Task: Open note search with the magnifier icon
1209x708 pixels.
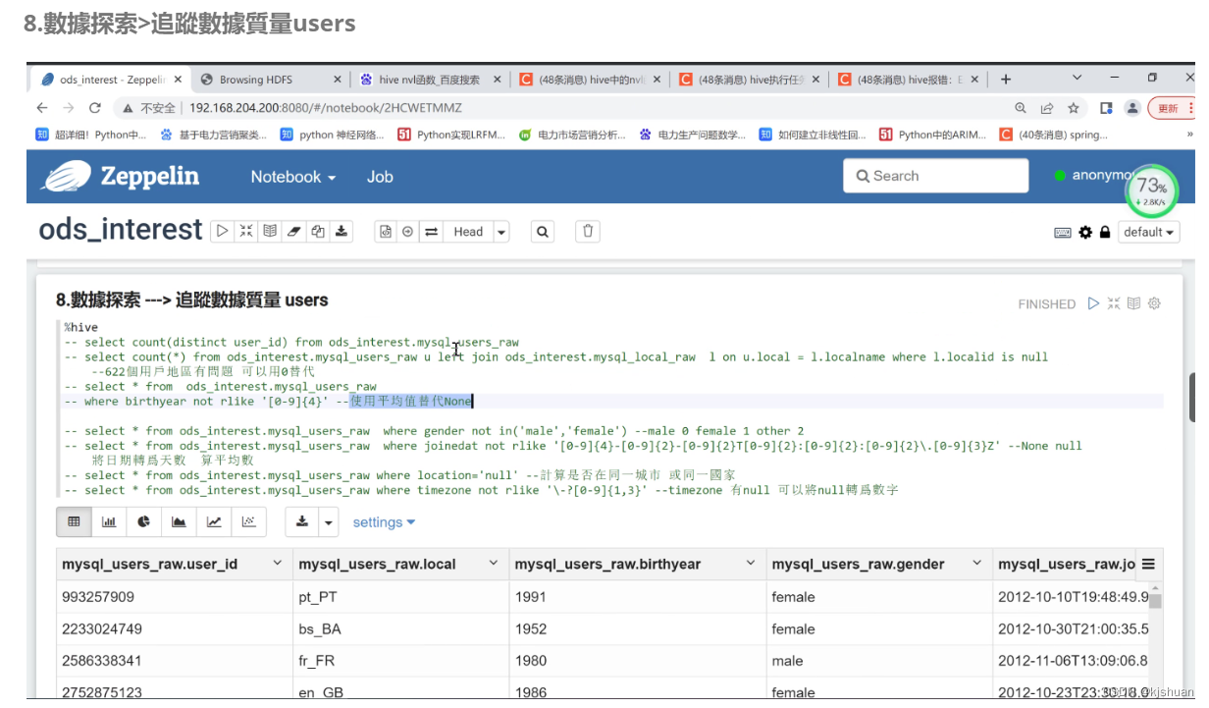Action: (543, 232)
